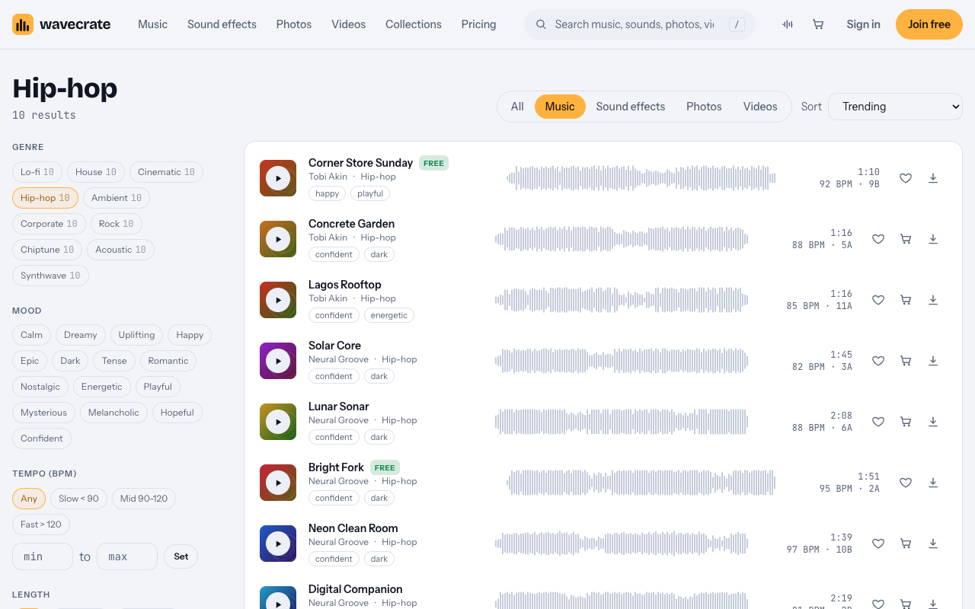Download the Lagos Rooftop track

click(933, 300)
